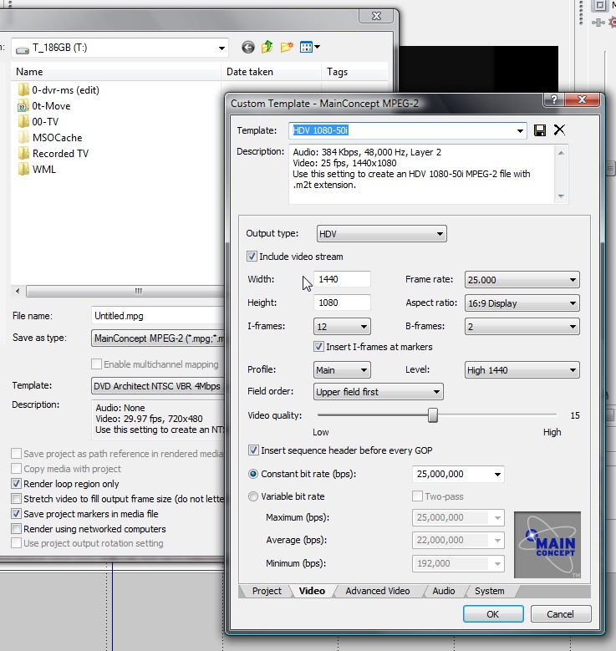
Task: Enable Render using networked computers
Action: (x=16, y=528)
